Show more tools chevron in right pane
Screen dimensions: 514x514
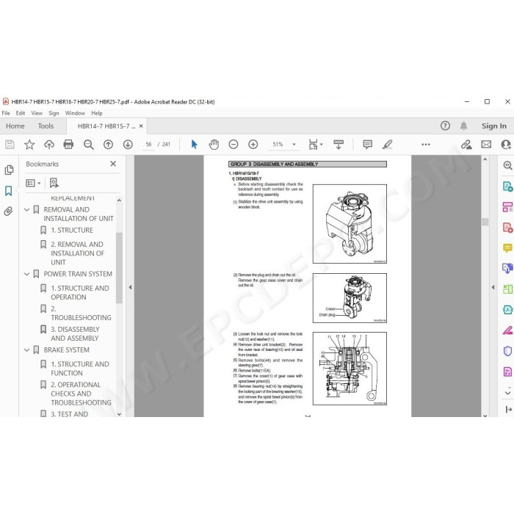(x=508, y=392)
